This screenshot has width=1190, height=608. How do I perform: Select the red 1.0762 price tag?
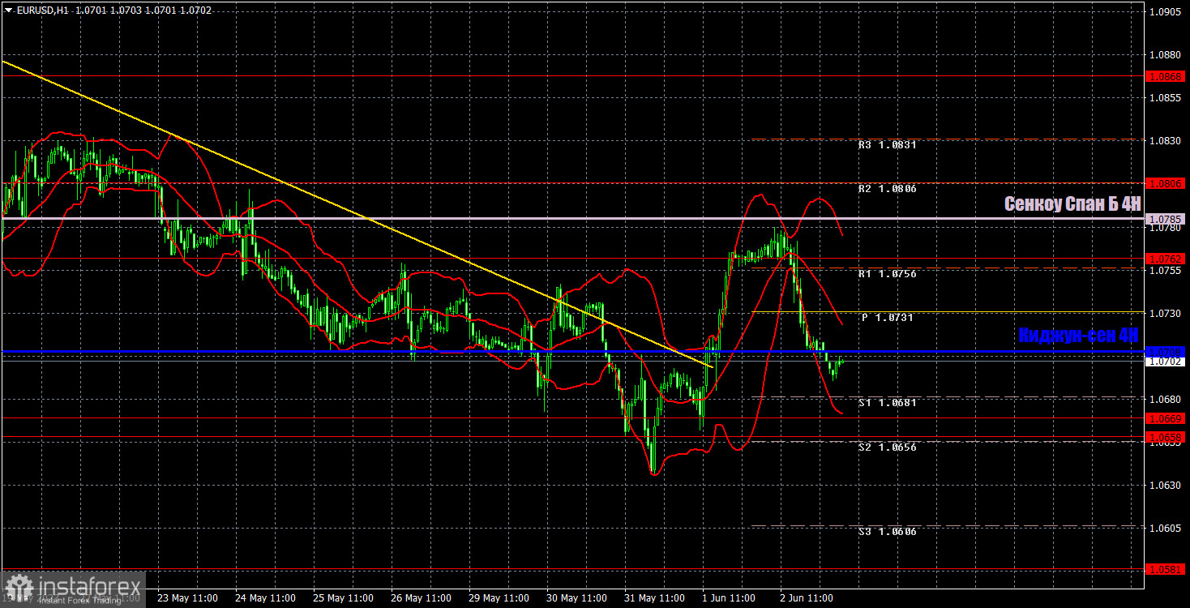tap(1166, 259)
